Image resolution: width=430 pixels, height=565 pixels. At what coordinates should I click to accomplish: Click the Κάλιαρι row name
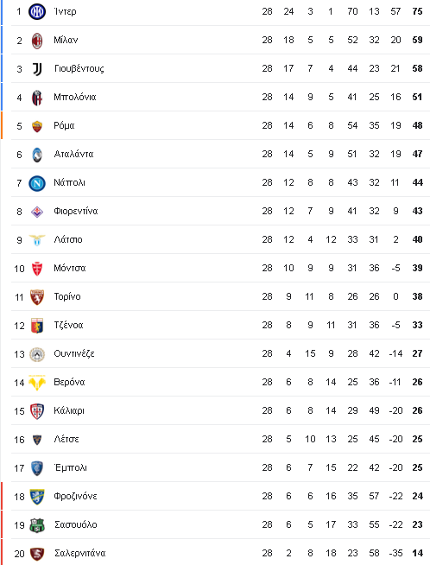tap(69, 410)
